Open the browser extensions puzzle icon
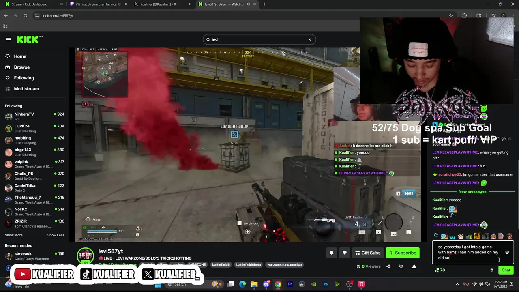Image resolution: width=519 pixels, height=292 pixels. (x=465, y=15)
